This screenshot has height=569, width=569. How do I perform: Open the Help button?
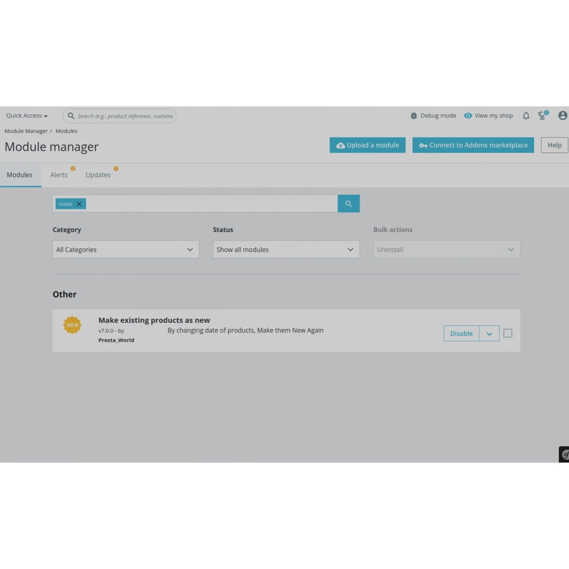(554, 145)
